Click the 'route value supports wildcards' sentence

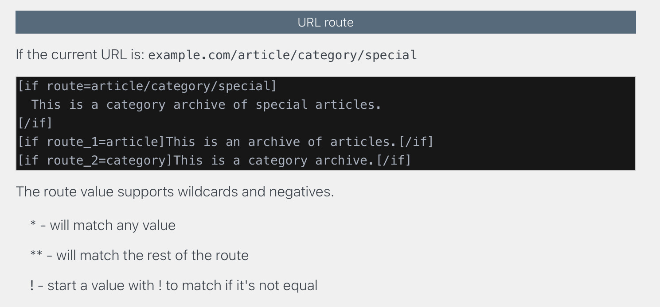pyautogui.click(x=175, y=192)
